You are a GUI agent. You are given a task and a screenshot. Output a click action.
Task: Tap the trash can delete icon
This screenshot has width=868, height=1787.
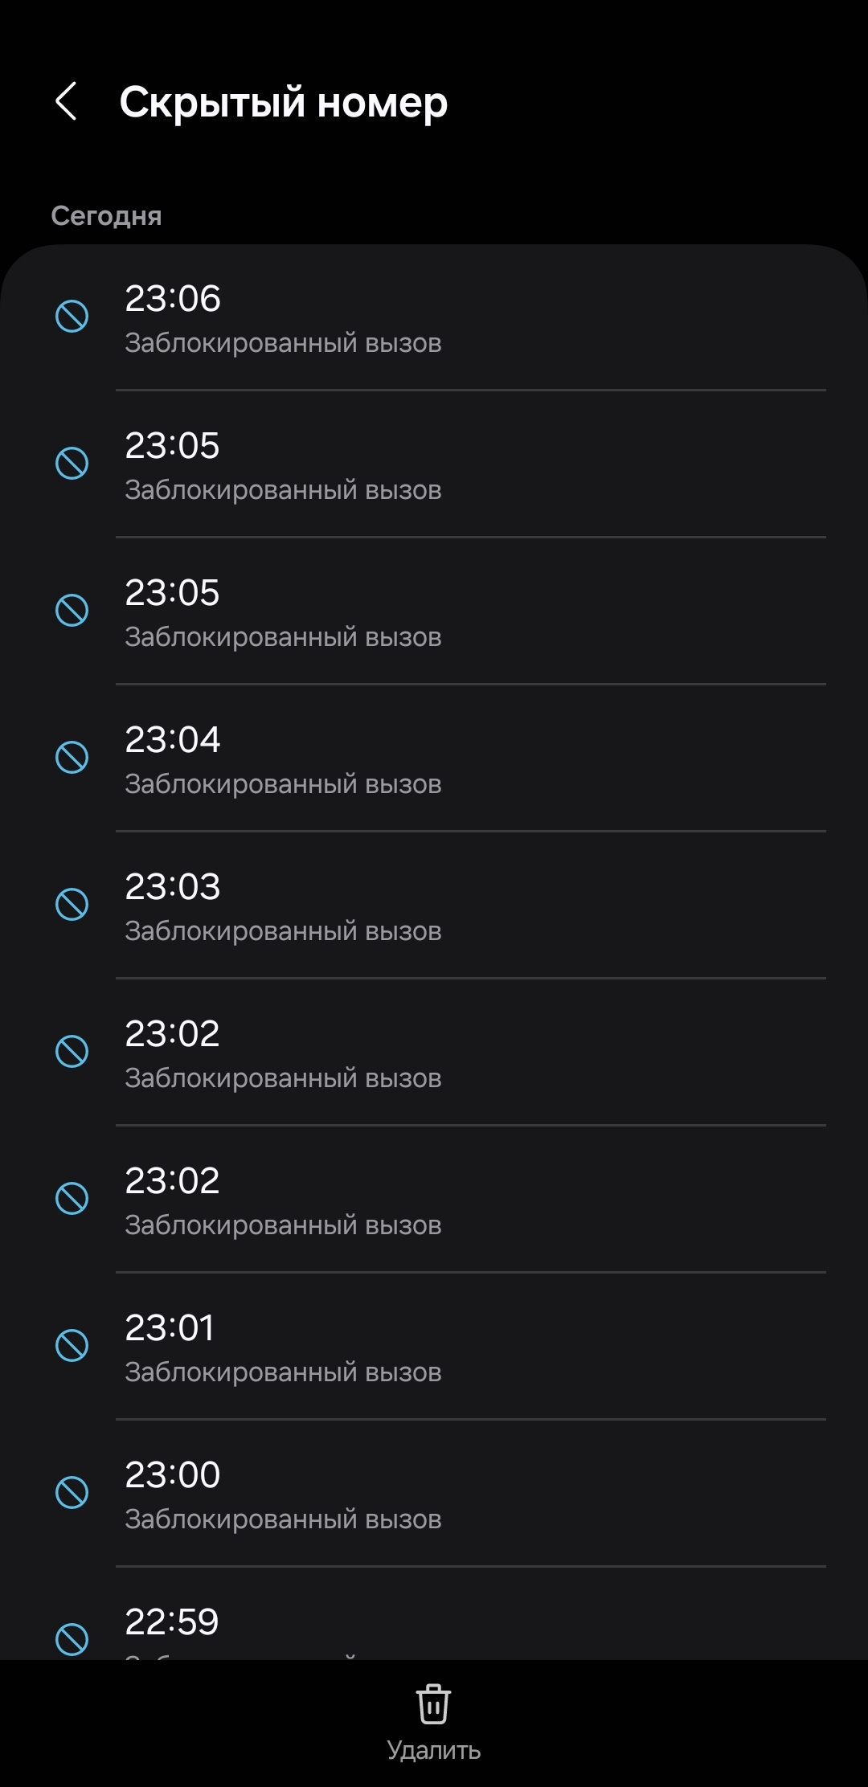[x=433, y=1703]
